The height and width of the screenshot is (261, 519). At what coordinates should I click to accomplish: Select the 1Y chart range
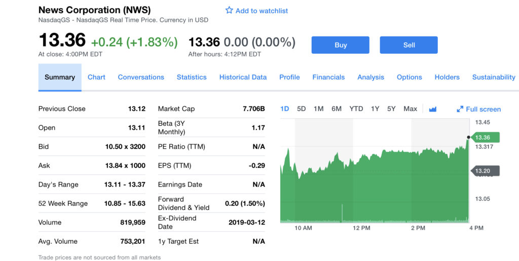[375, 109]
